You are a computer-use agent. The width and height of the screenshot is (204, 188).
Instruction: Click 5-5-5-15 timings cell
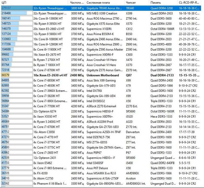click(184, 163)
